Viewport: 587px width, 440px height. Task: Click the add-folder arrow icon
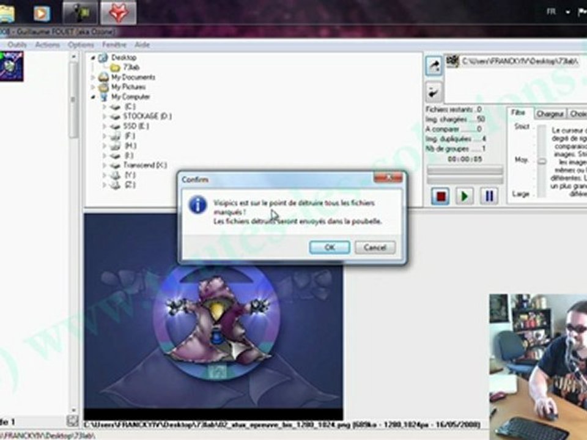click(x=434, y=66)
